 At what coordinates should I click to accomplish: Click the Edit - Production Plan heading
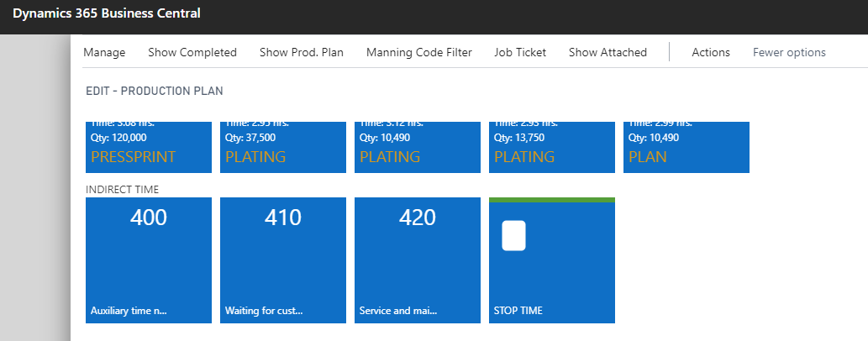pos(155,92)
